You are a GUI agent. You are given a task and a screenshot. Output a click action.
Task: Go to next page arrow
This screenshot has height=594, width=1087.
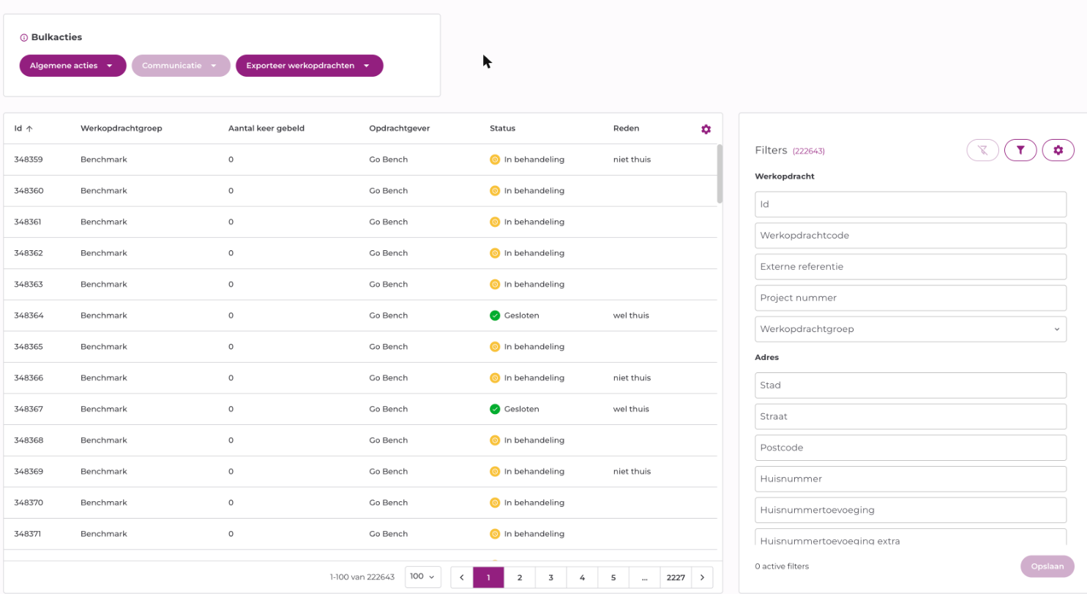coord(702,577)
